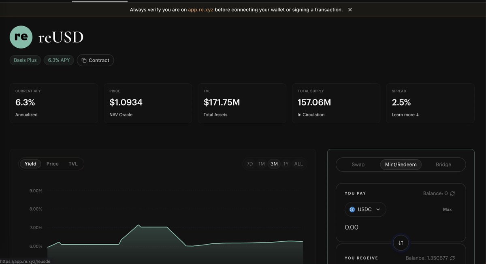Open the app.re.xyz link in banner
Viewport: 486px width, 264px height.
tap(200, 9)
